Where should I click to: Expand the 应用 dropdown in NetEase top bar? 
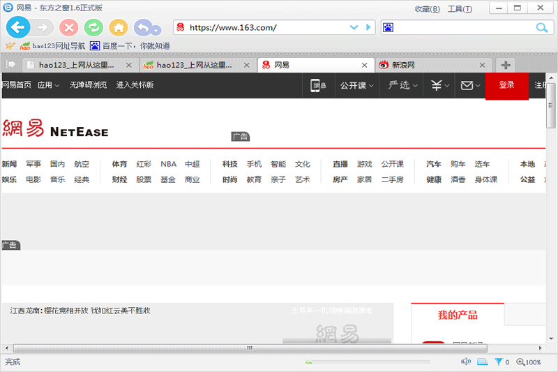48,85
